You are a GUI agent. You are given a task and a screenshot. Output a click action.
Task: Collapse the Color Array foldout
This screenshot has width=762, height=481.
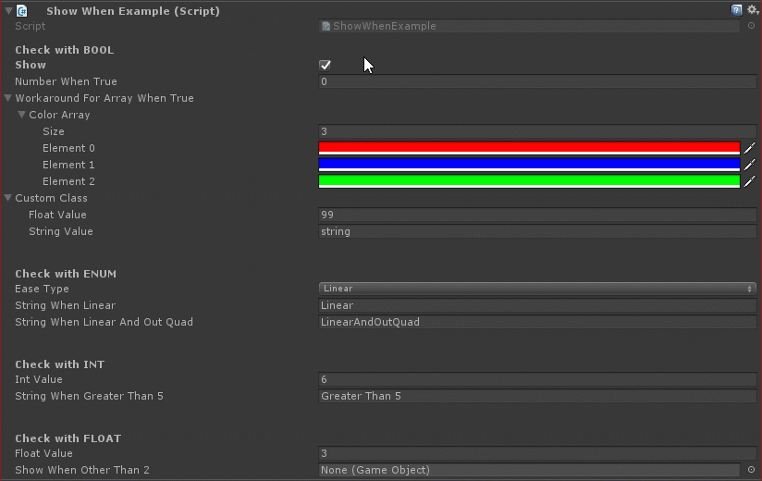(21, 115)
